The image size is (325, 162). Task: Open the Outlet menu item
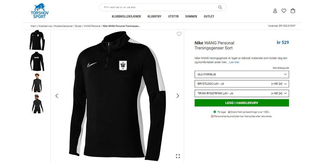coord(209,16)
